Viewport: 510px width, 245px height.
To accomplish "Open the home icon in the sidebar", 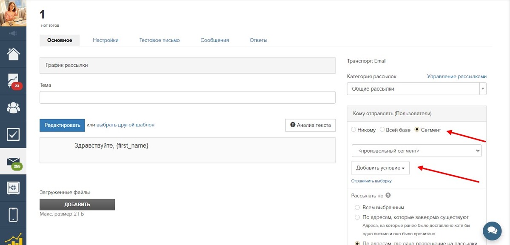I will coord(13,54).
